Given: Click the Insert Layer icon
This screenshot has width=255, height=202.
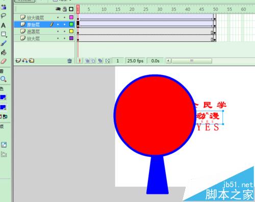Looking at the screenshot, I should pos(18,61).
